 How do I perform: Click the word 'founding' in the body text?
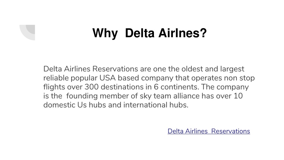point(82,96)
